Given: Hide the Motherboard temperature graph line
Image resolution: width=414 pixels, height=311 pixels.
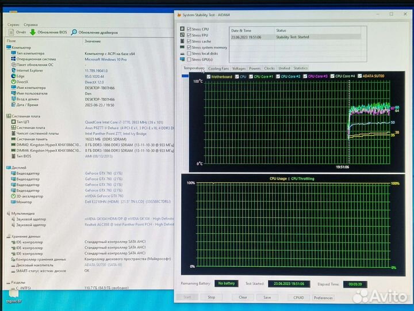Looking at the screenshot, I should (x=209, y=77).
